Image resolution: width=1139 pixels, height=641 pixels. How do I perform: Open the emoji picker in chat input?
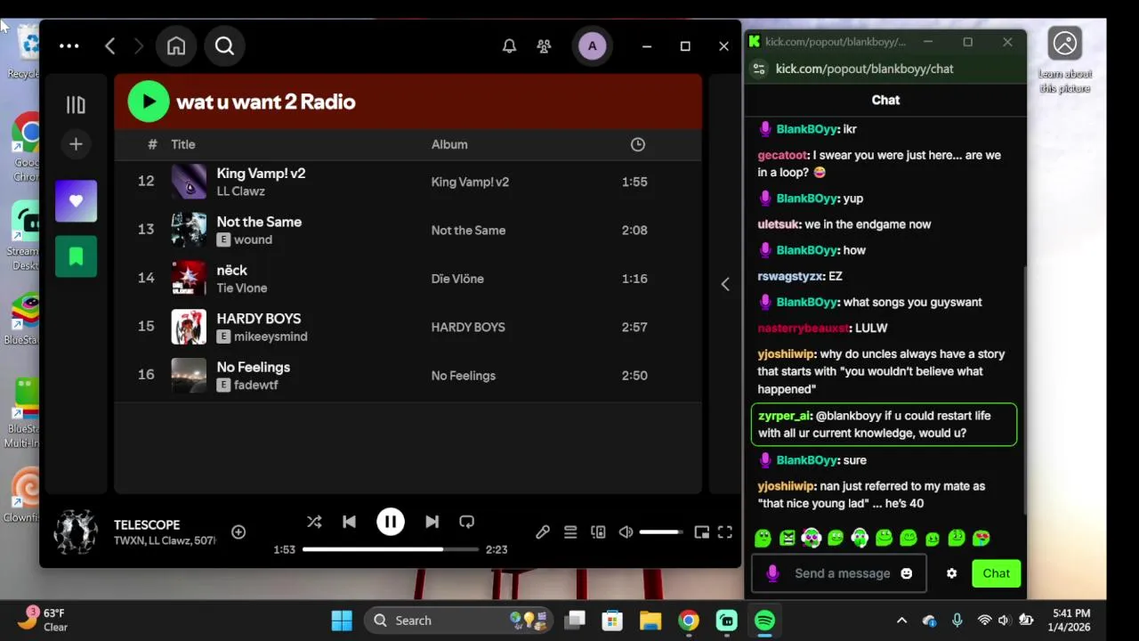tap(906, 574)
